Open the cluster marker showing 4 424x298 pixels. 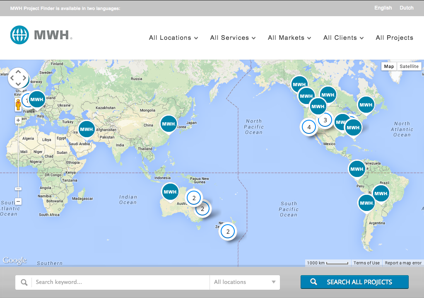click(309, 127)
